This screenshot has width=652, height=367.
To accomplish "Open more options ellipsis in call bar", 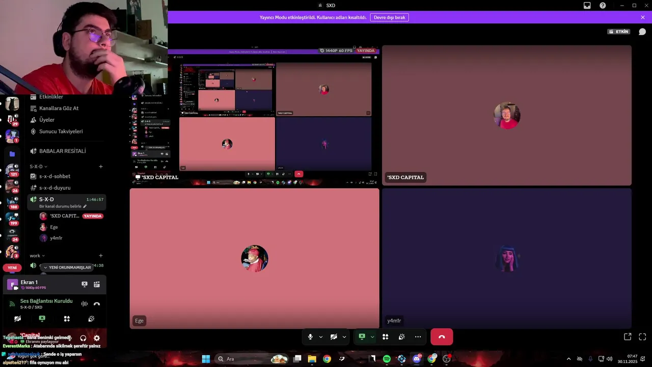I will click(418, 337).
